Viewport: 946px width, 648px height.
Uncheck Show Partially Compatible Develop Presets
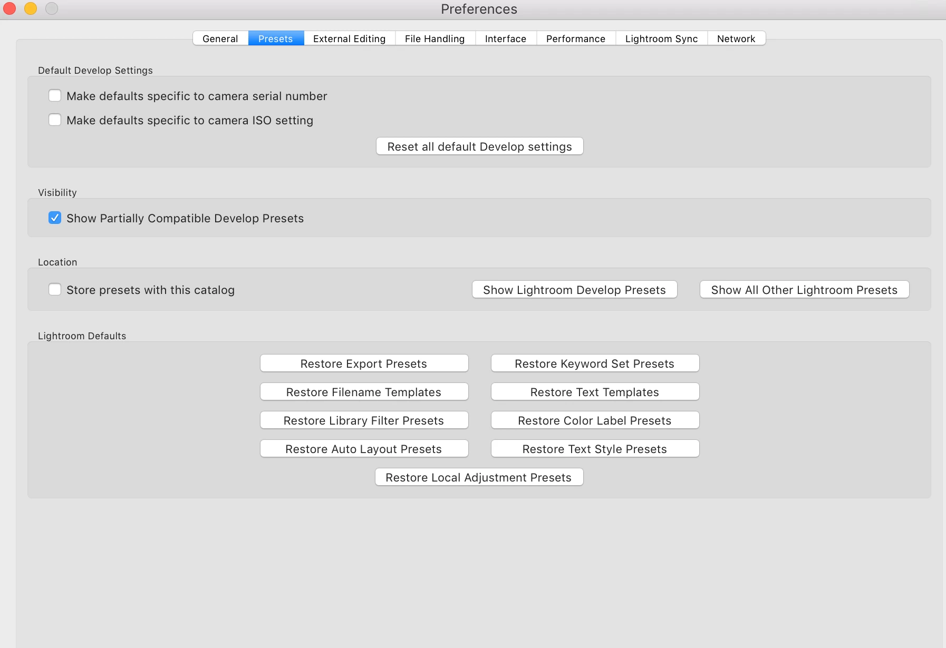55,218
